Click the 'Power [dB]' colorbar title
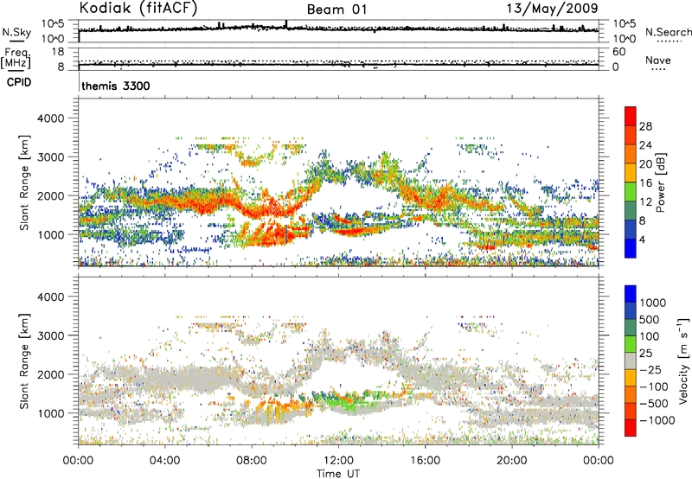 pos(660,182)
